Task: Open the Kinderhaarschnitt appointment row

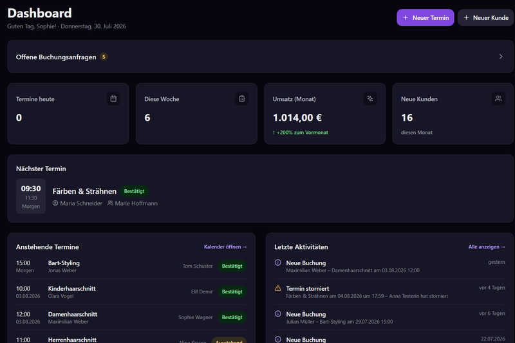Action: tap(131, 292)
